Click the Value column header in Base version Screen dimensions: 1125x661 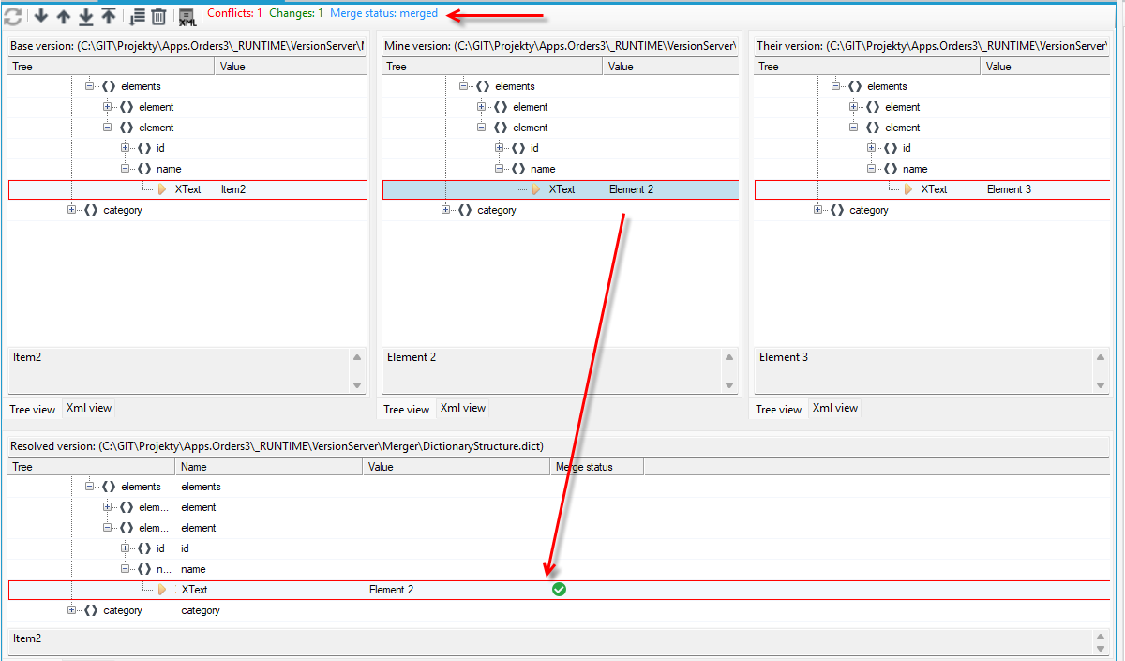click(292, 67)
